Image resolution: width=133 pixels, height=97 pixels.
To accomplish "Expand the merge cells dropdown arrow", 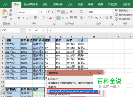I will click(x=85, y=18).
